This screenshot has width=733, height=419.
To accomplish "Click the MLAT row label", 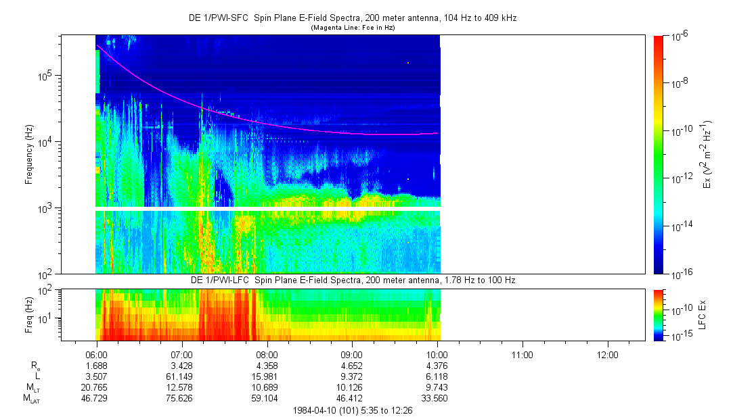I will (x=32, y=399).
